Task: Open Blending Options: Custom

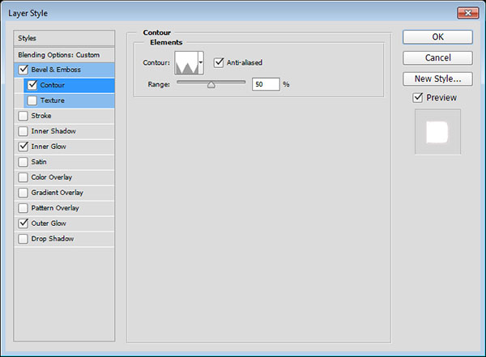Action: (x=64, y=55)
